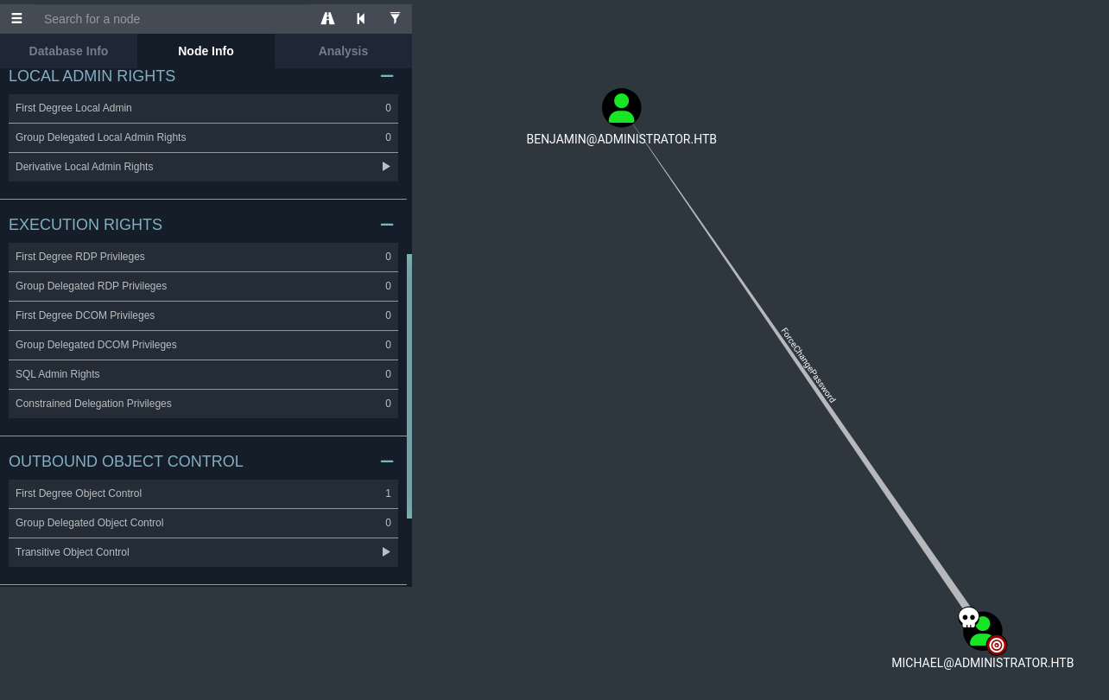Image resolution: width=1109 pixels, height=700 pixels.
Task: Collapse the Local Admin Rights section
Action: pos(387,76)
